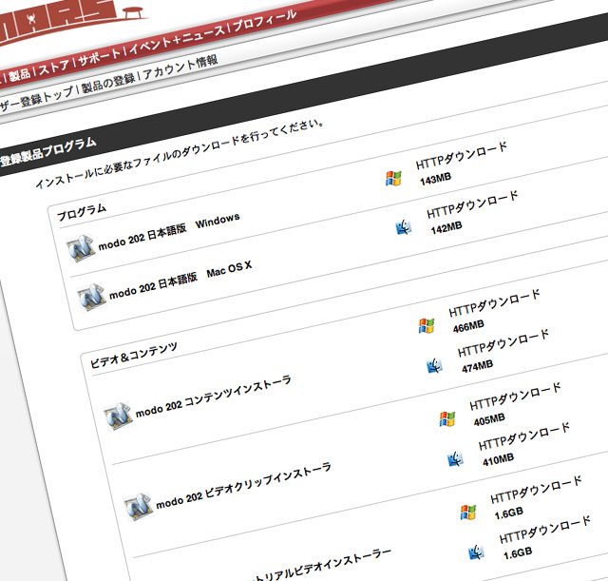Click the 466MB file size text
Screen dimensions: 608x581
468,326
